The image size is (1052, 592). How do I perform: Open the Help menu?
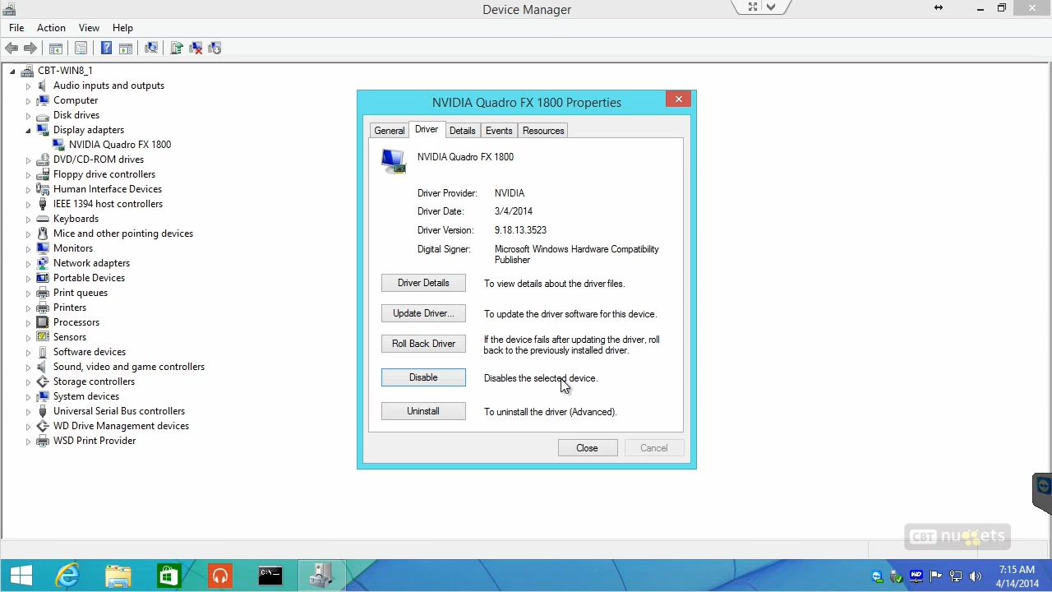point(122,28)
